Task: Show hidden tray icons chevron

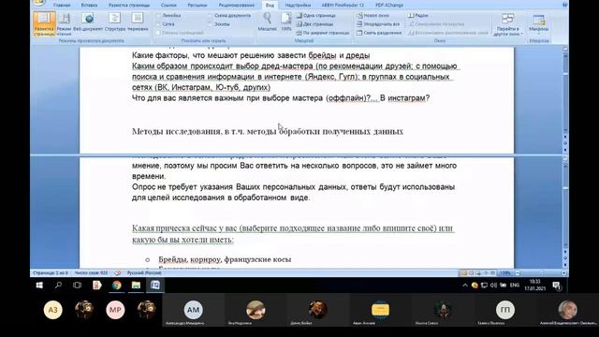Action: (465, 285)
